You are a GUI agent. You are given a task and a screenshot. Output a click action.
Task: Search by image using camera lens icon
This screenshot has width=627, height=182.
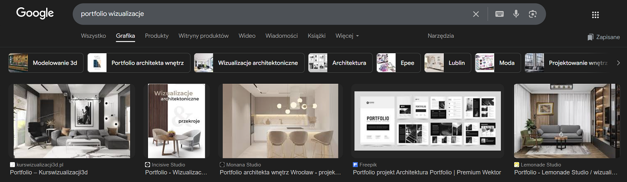(x=532, y=14)
